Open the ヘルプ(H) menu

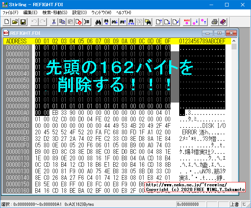(124, 13)
